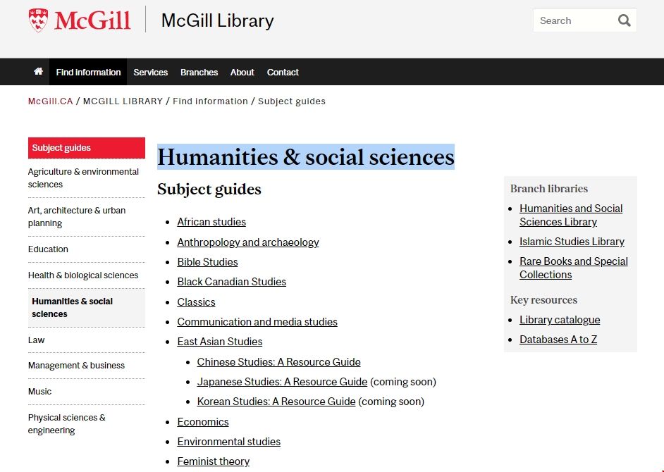Image resolution: width=664 pixels, height=472 pixels.
Task: Open the Branches navigation item
Action: [199, 72]
